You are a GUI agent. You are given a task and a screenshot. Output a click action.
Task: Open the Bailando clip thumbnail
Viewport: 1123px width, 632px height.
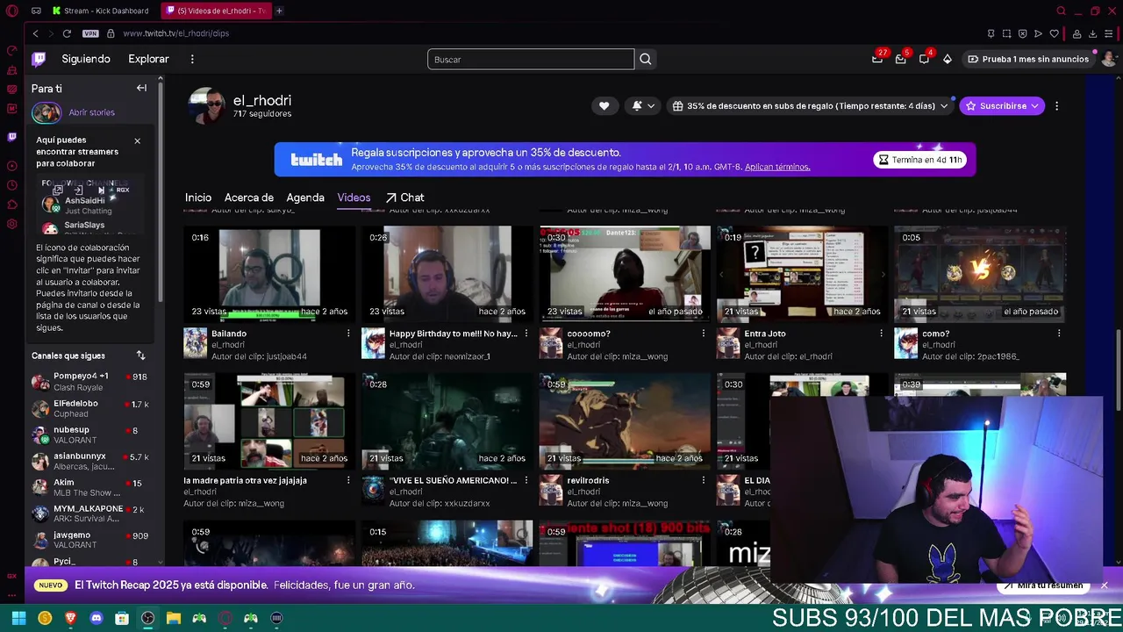(269, 274)
